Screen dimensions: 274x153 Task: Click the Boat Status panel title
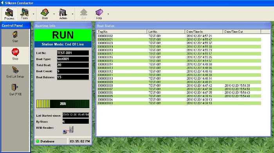click(106, 26)
